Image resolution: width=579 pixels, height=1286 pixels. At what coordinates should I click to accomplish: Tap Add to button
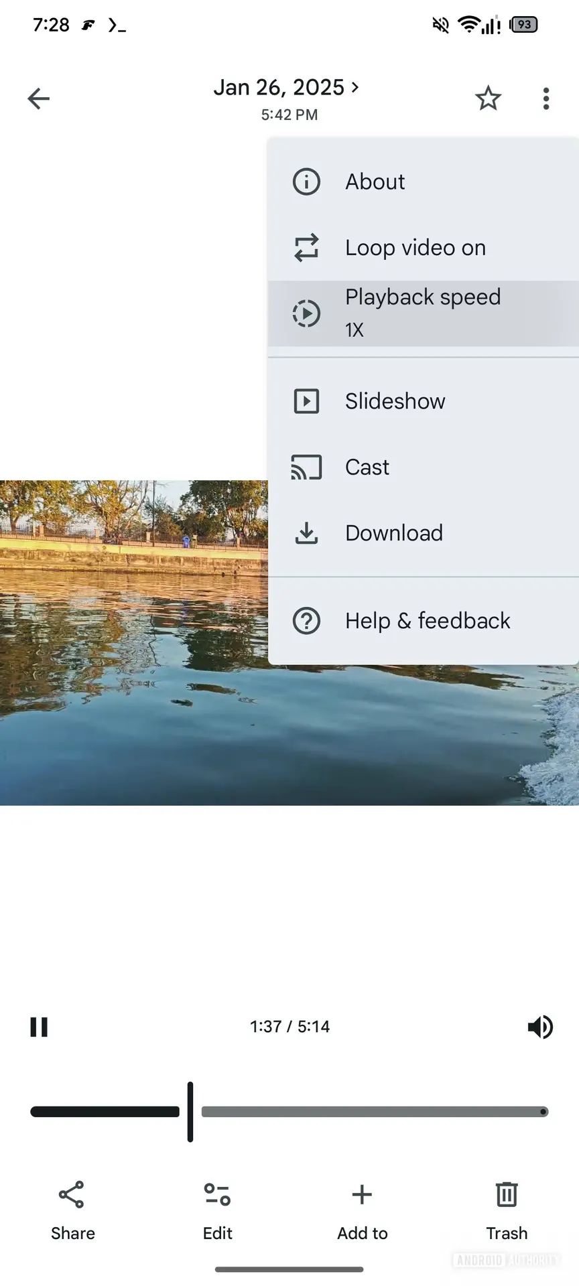(362, 1210)
